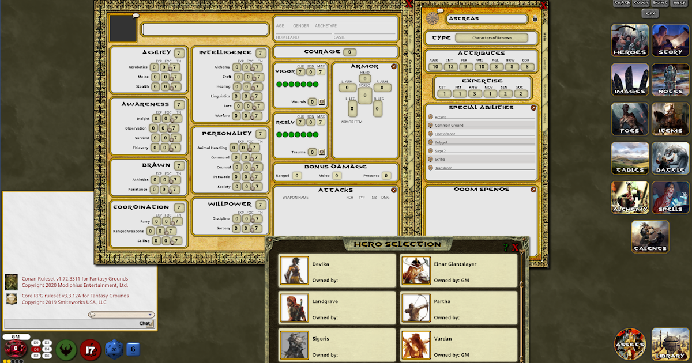
Task: Pick the blue d20 die
Action: (x=114, y=350)
